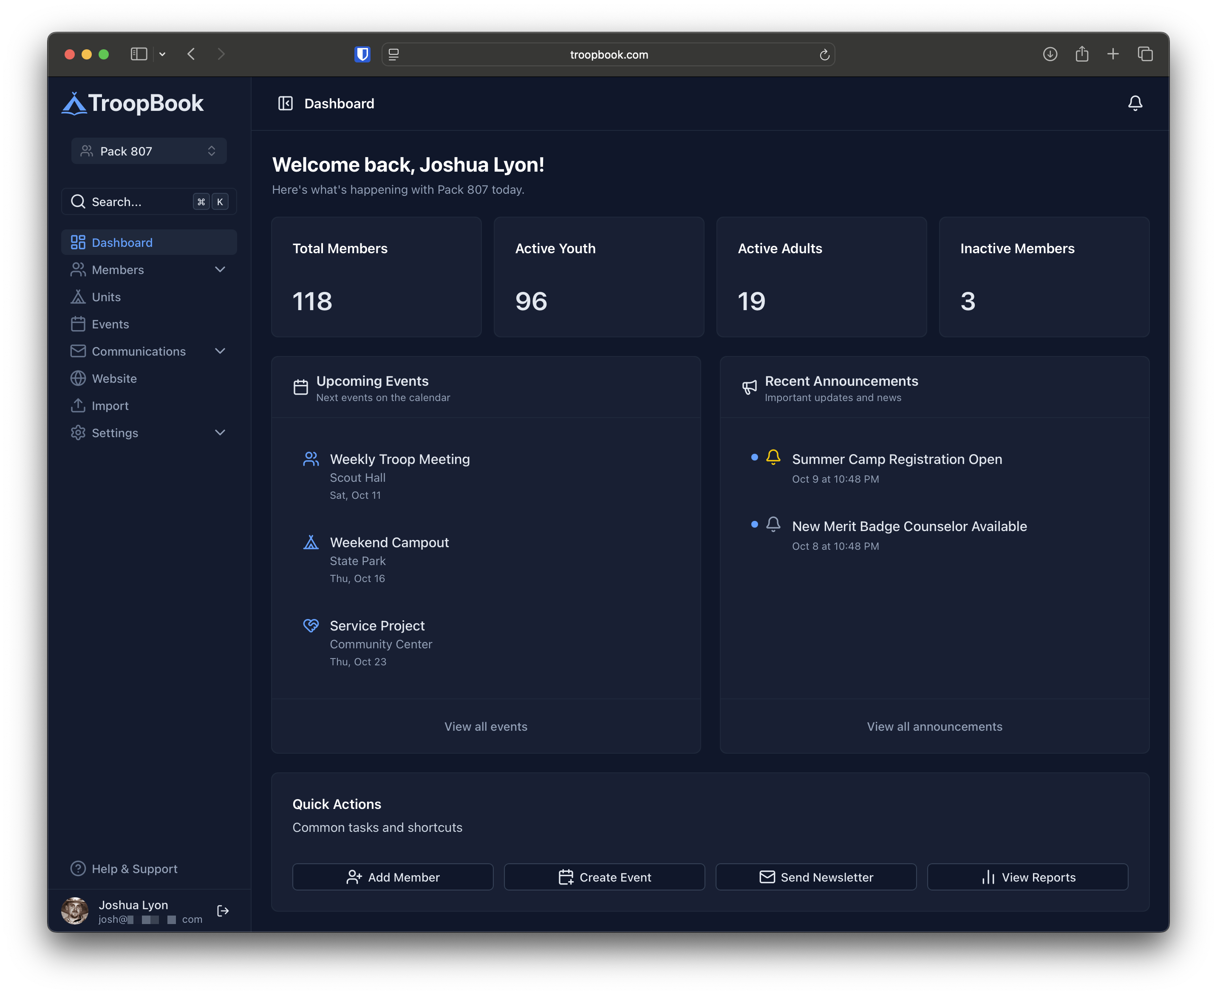Click the Send Newsletter button

click(x=816, y=877)
